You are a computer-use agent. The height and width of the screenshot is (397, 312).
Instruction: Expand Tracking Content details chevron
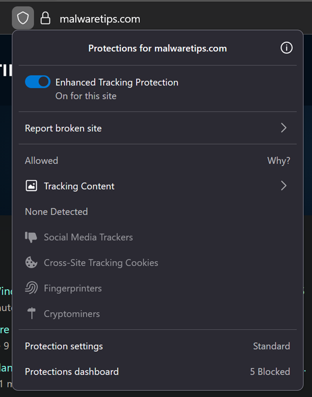click(x=284, y=186)
